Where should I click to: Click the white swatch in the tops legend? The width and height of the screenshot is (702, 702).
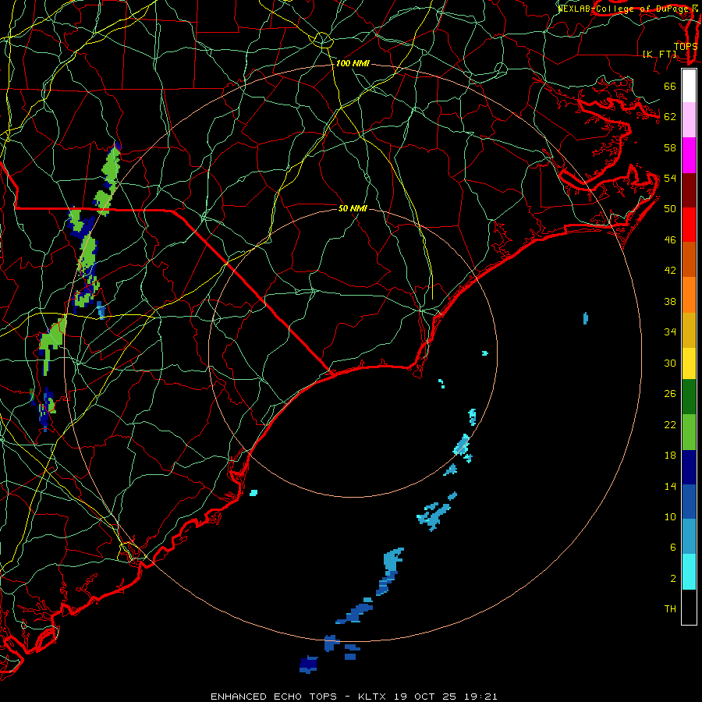[x=689, y=86]
